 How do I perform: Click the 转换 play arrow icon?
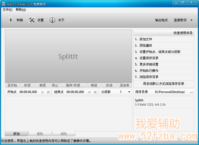pos(11,20)
